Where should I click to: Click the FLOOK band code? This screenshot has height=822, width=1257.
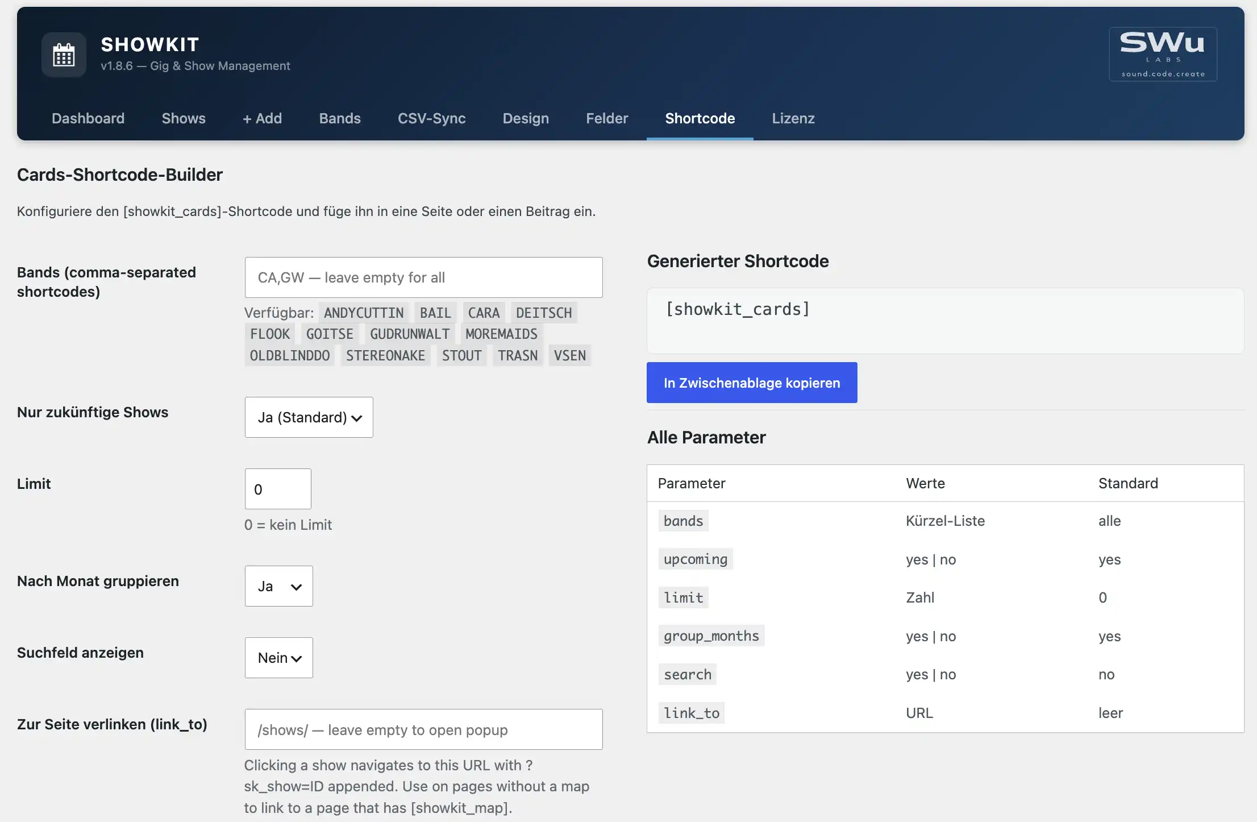pyautogui.click(x=270, y=334)
